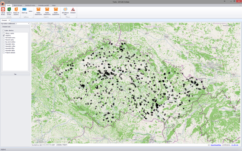
Task: Click the Omezení roadwork warning icon
Action: [73, 9]
